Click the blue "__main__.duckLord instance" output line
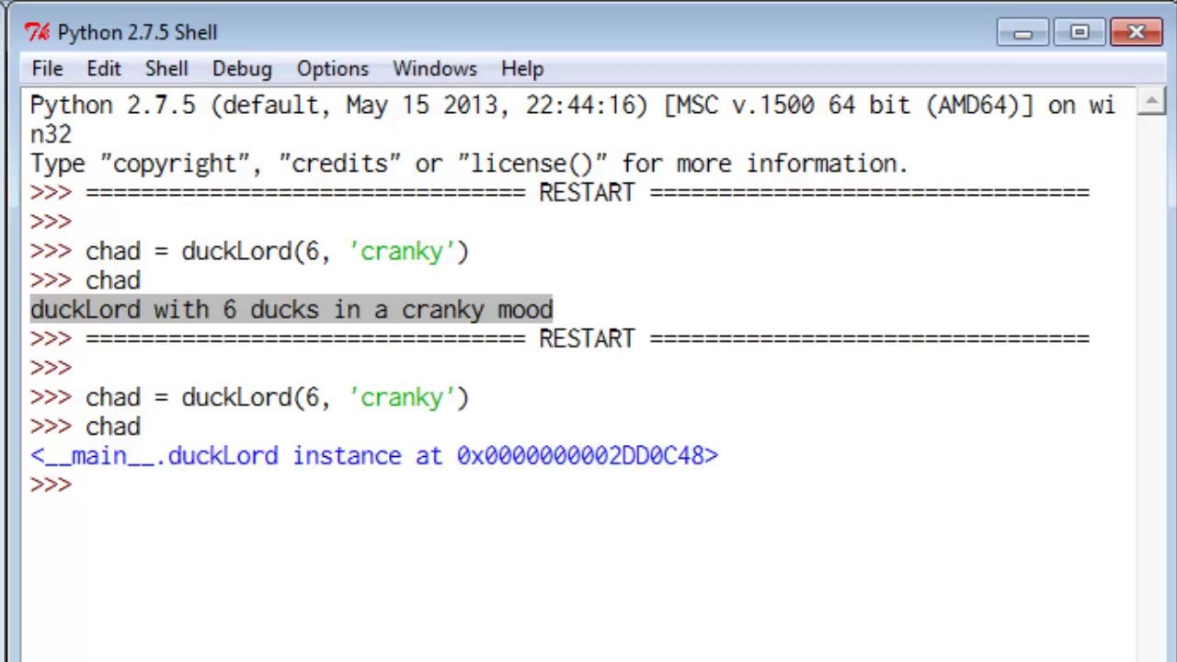Viewport: 1177px width, 662px height. (374, 456)
